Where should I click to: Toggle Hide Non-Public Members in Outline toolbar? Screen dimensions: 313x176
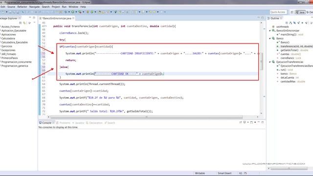pos(302,23)
